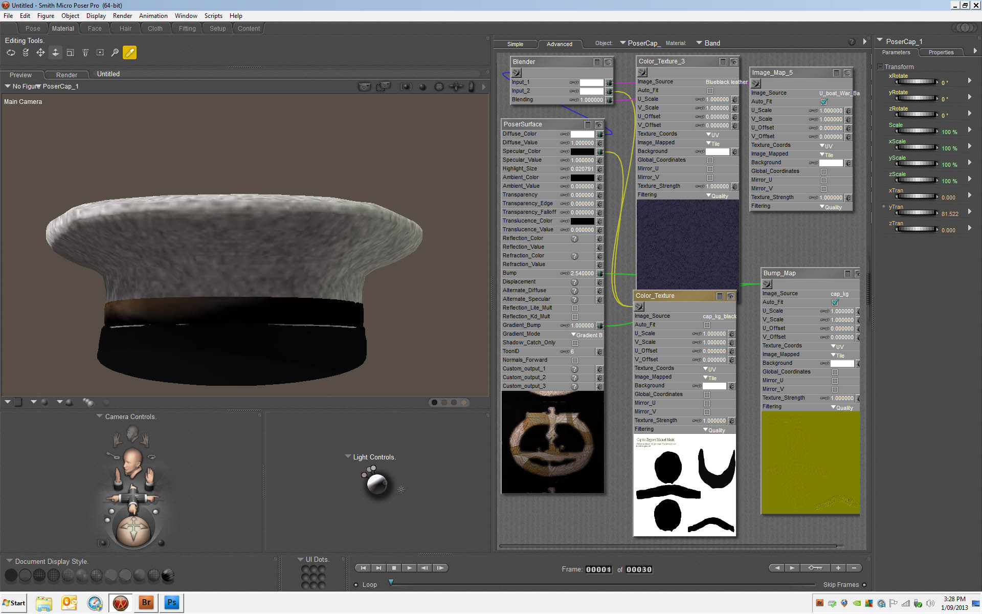The width and height of the screenshot is (982, 614).
Task: Select the Twist editing tool
Action: point(26,53)
